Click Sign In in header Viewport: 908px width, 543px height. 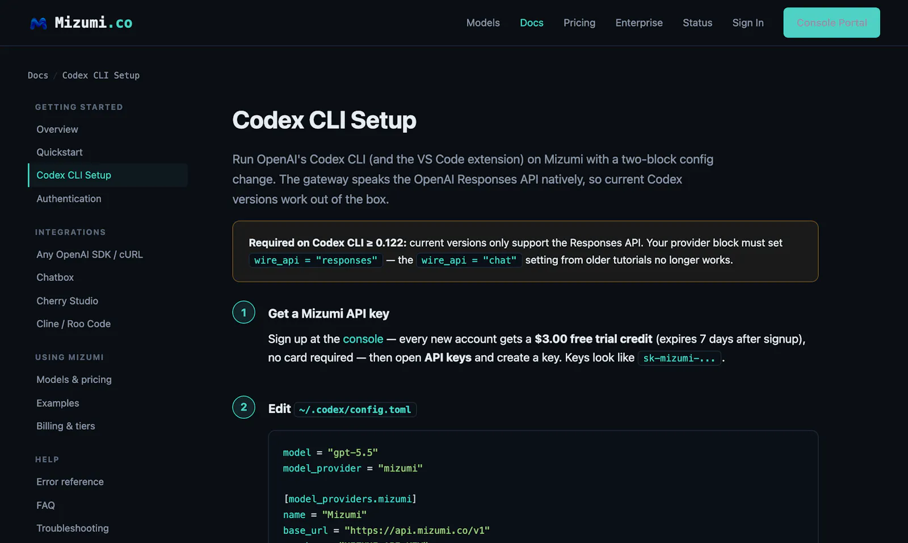pos(748,23)
